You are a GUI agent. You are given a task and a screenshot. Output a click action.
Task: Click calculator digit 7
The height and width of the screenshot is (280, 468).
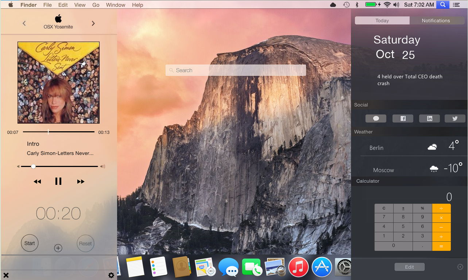point(384,217)
